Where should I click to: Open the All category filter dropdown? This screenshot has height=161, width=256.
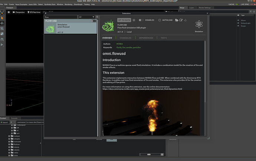pyautogui.click(x=86, y=17)
